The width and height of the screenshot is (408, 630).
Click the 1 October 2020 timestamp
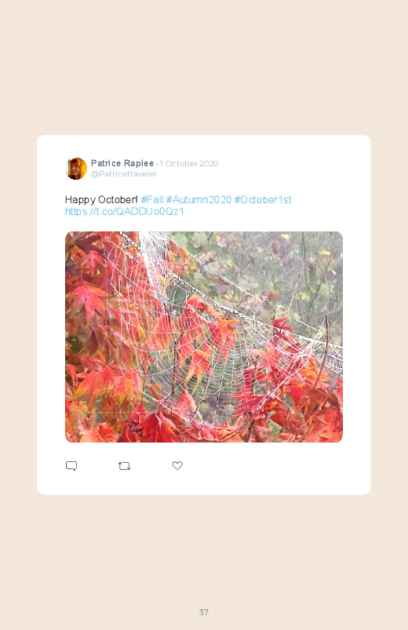pos(189,163)
